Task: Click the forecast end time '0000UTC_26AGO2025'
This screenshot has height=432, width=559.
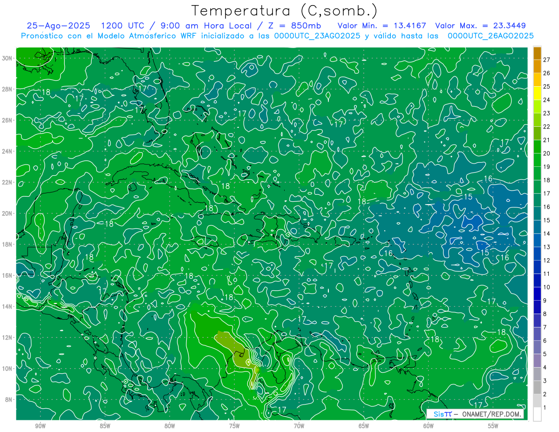Action: point(491,36)
